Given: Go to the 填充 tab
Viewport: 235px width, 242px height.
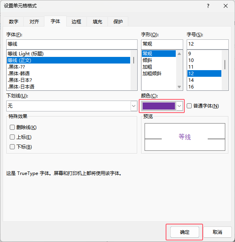Looking at the screenshot, I should tap(97, 22).
